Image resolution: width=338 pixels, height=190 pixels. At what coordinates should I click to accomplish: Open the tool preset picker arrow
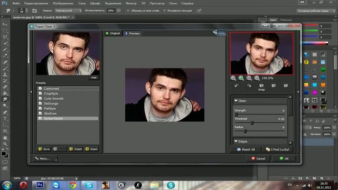coord(13,11)
